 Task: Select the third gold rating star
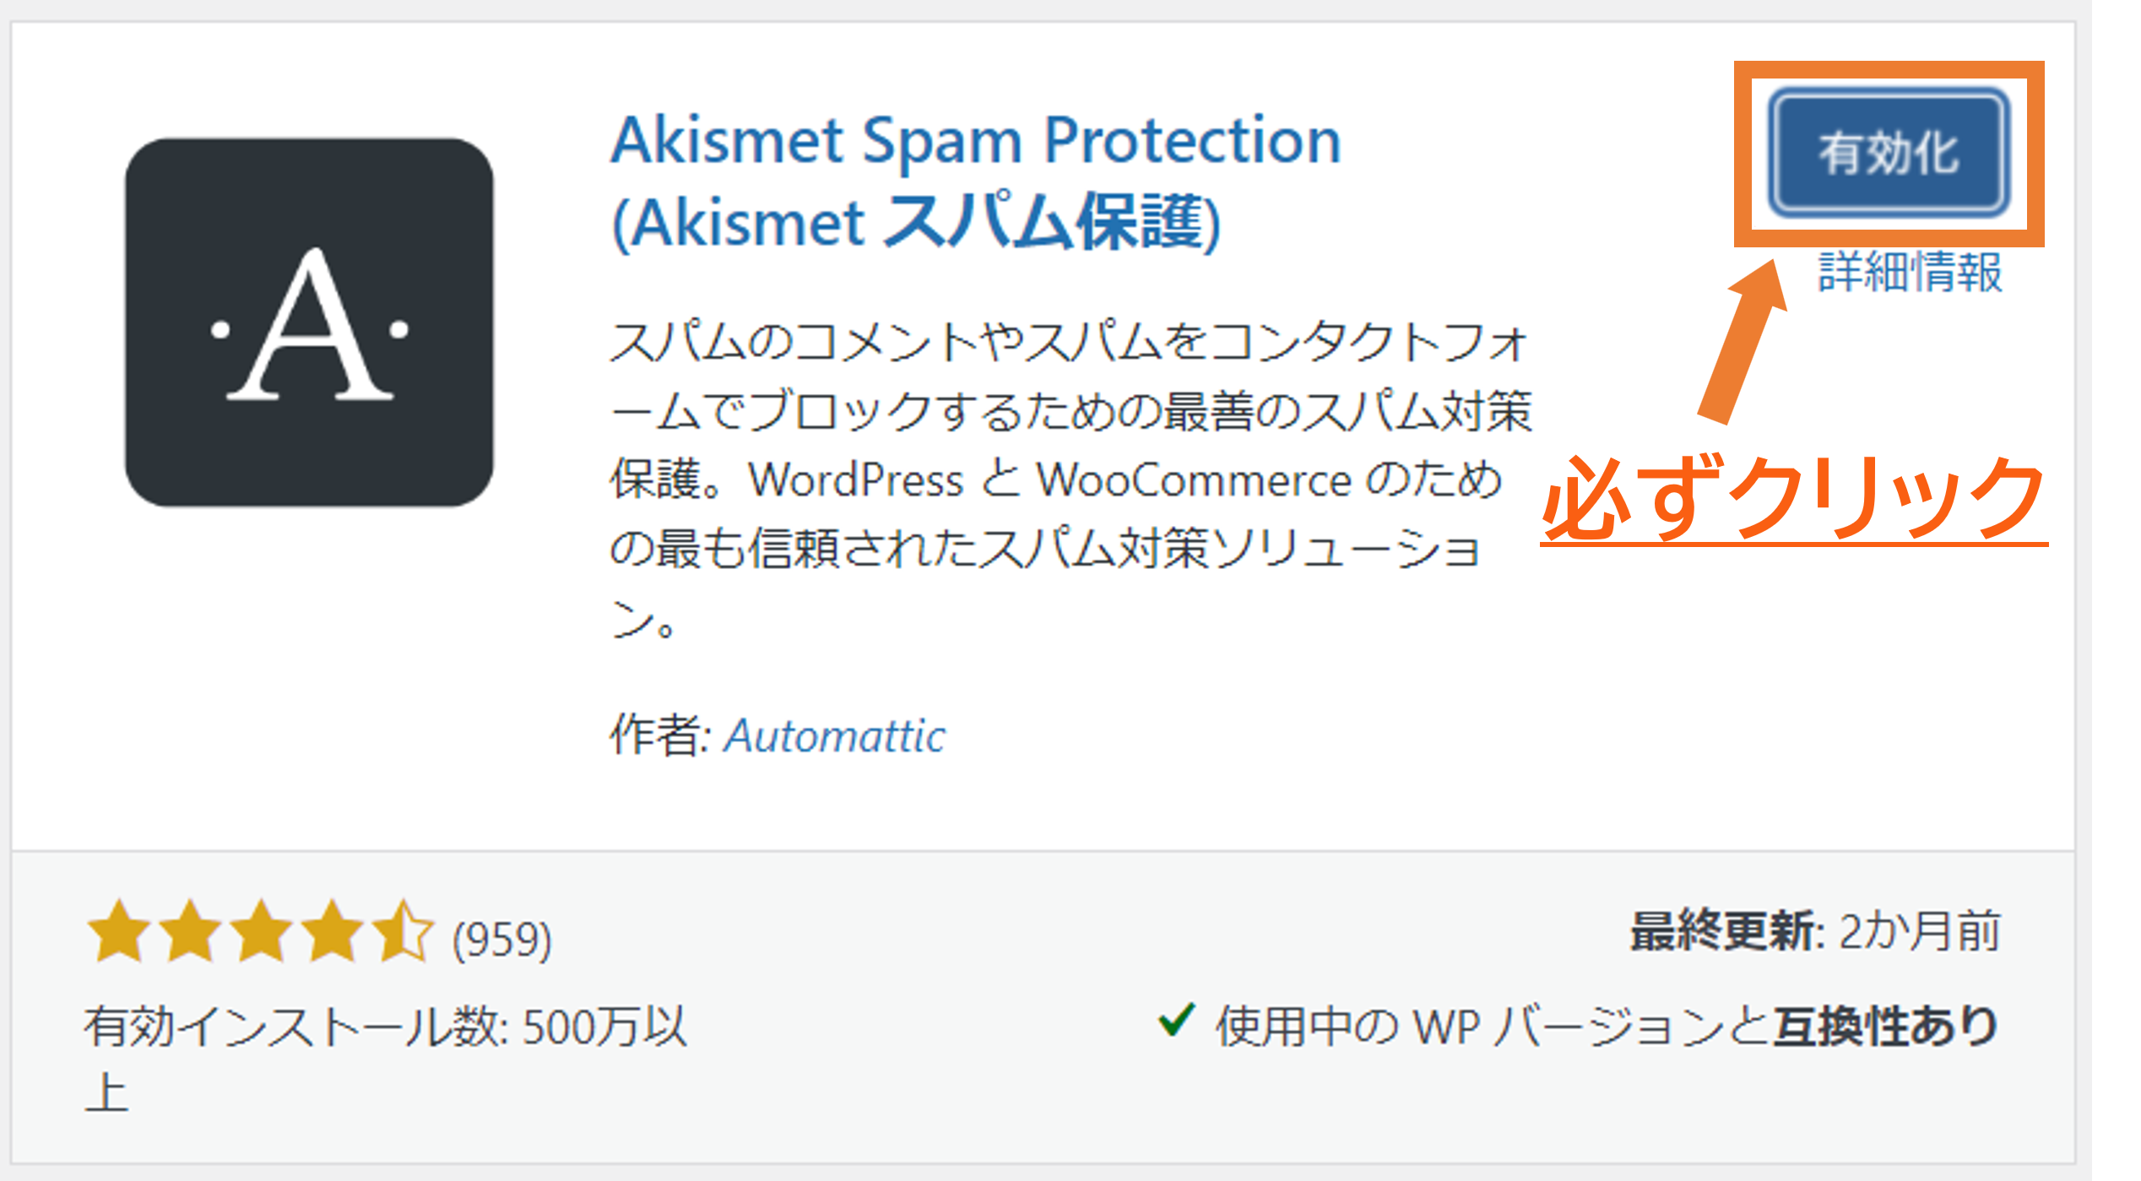tap(263, 932)
